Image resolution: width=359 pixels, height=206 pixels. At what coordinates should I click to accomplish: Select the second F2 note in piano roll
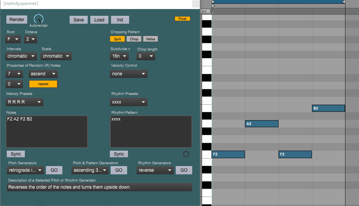[295, 154]
